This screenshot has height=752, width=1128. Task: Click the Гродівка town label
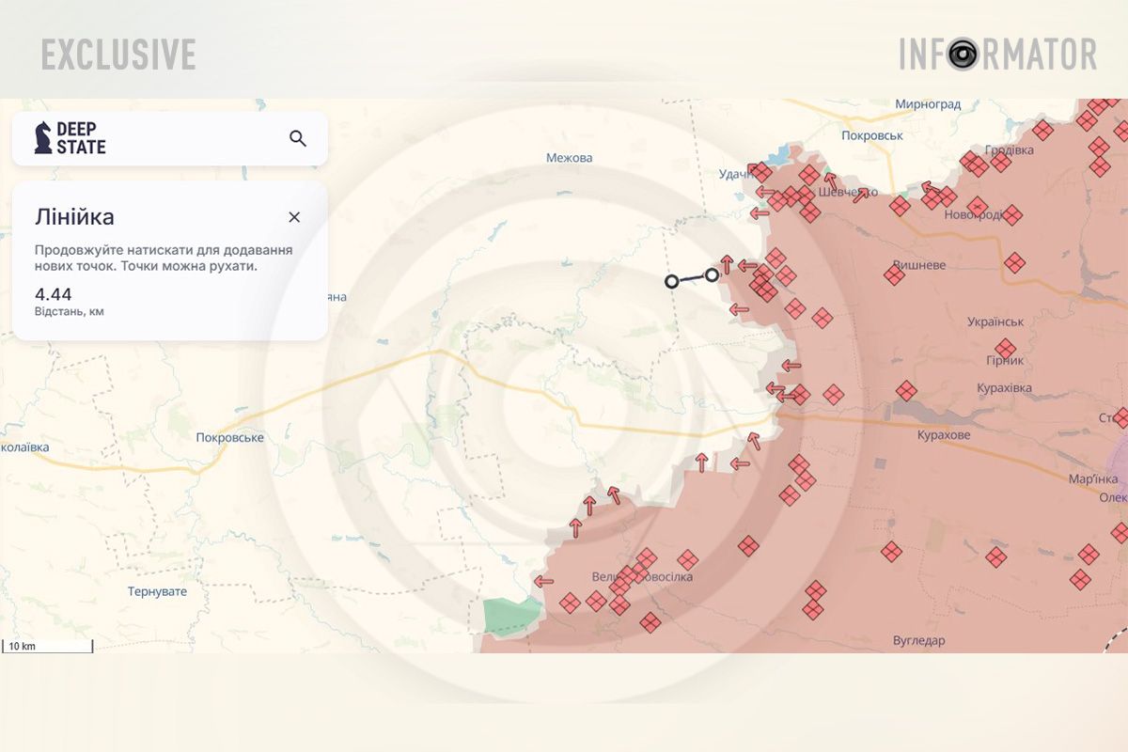click(1009, 150)
